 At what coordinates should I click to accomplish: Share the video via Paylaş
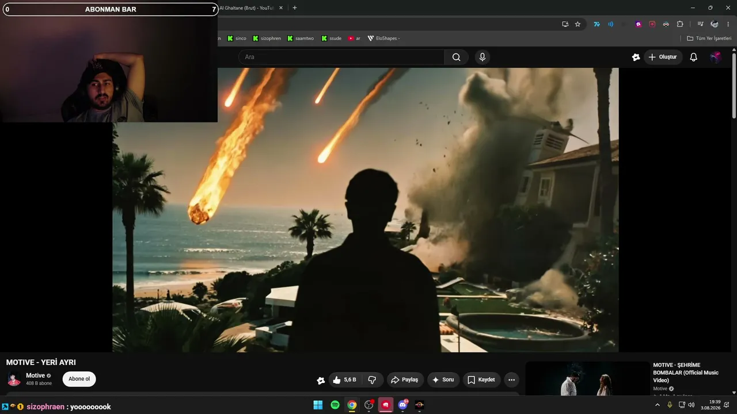[405, 380]
